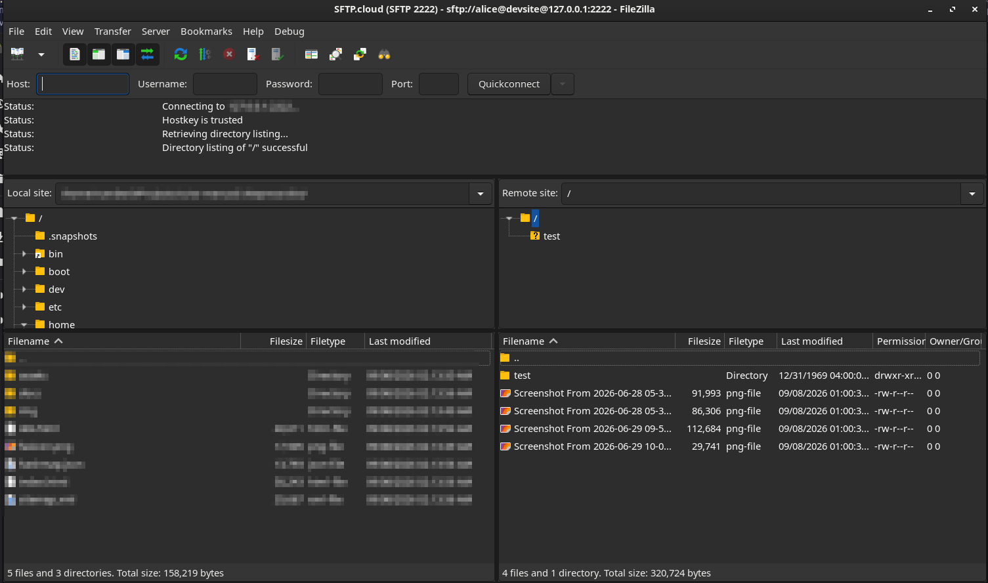Open the Server menu
Screen dimensions: 988x583
[x=156, y=32]
